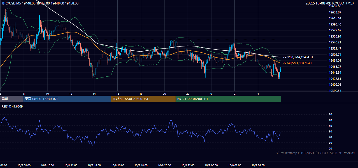
Task: Click price axis label 19521.47
Action: [x=335, y=48]
